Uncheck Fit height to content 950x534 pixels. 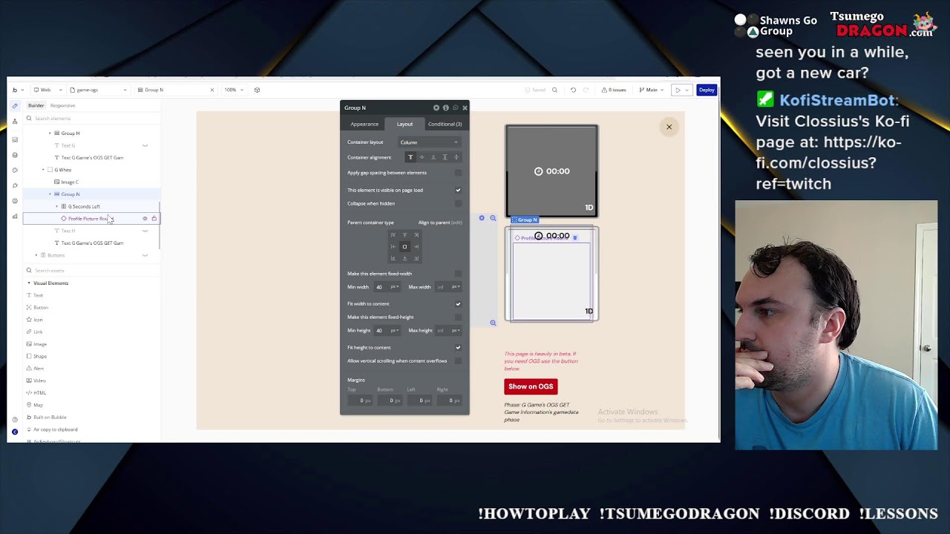[x=458, y=348]
